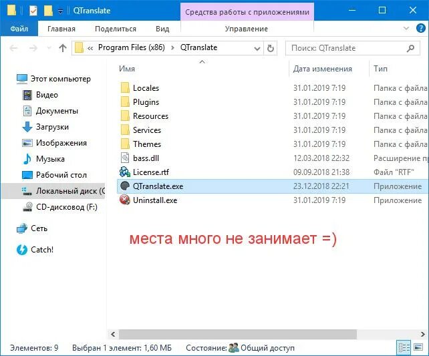
Task: Click the Catch! icon in navigation pane
Action: (x=22, y=250)
